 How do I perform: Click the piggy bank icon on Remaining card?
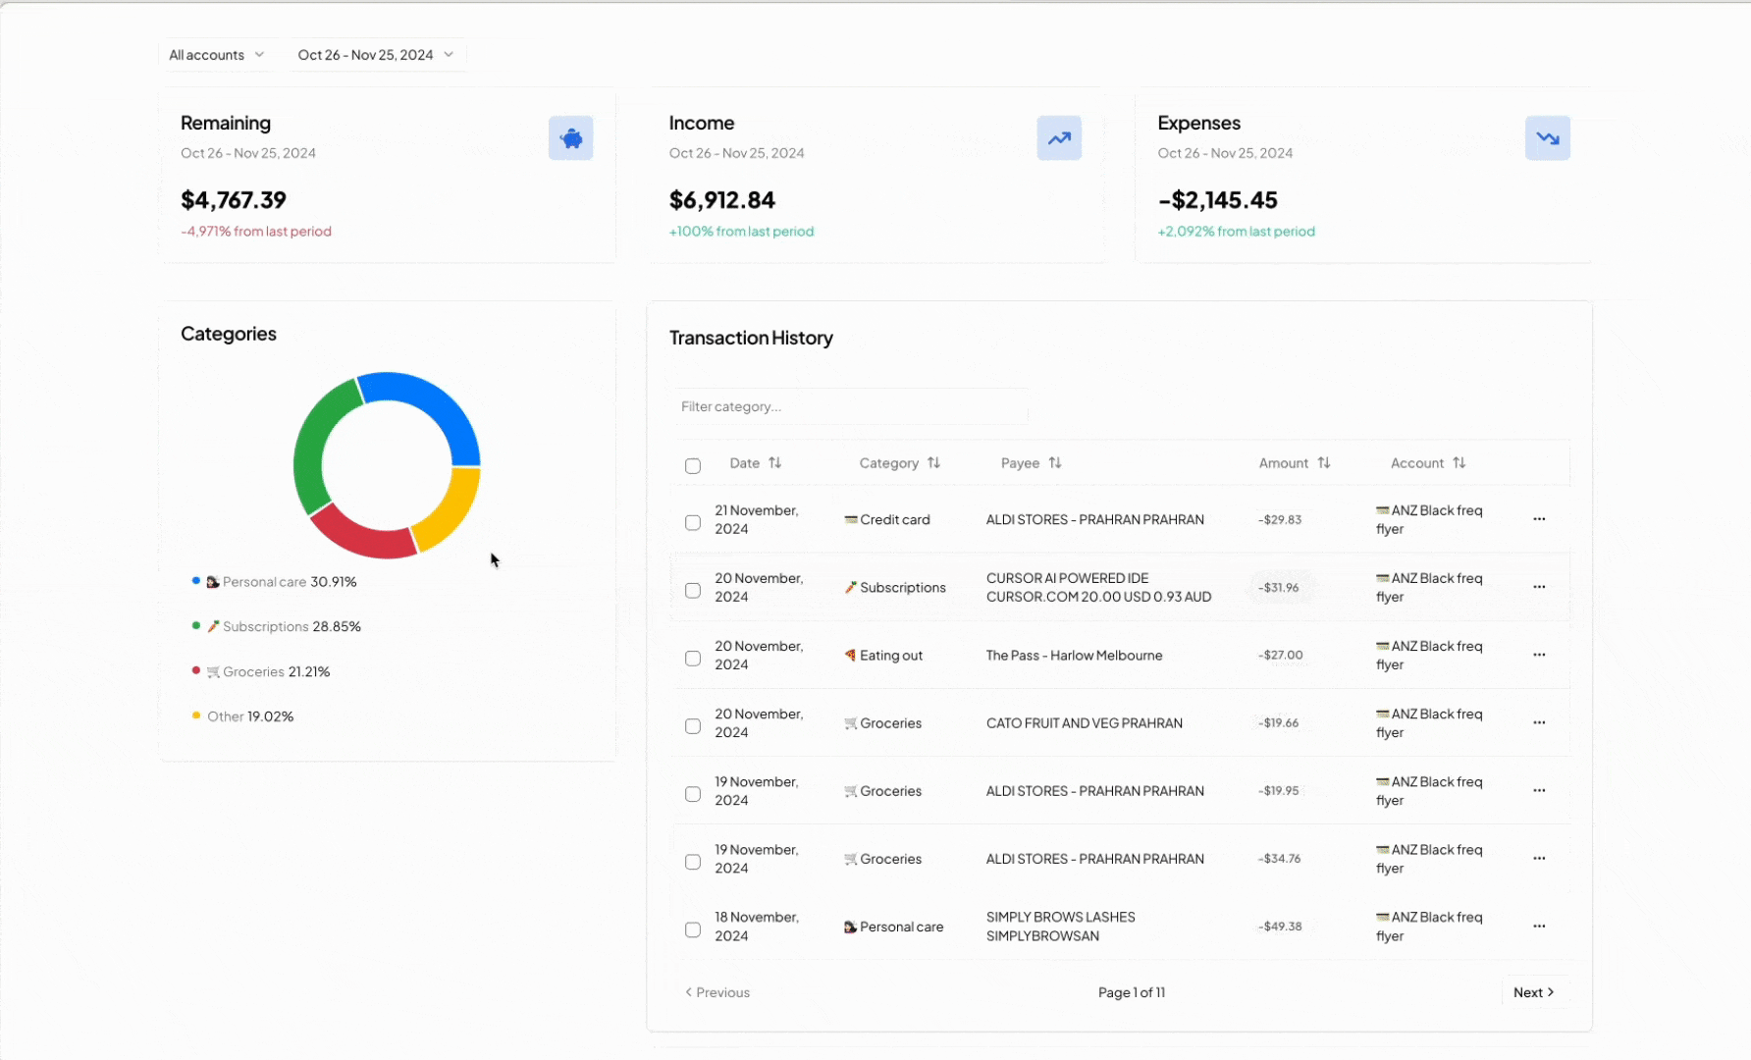[x=570, y=138]
